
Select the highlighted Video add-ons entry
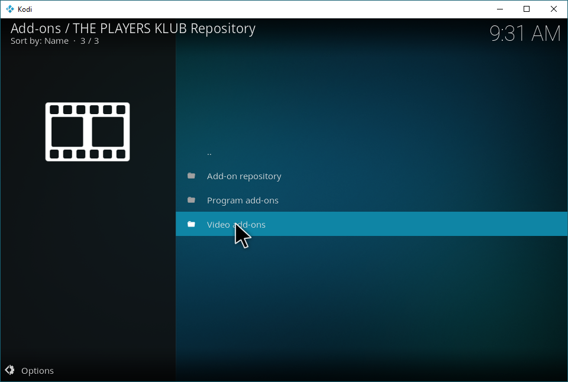236,225
